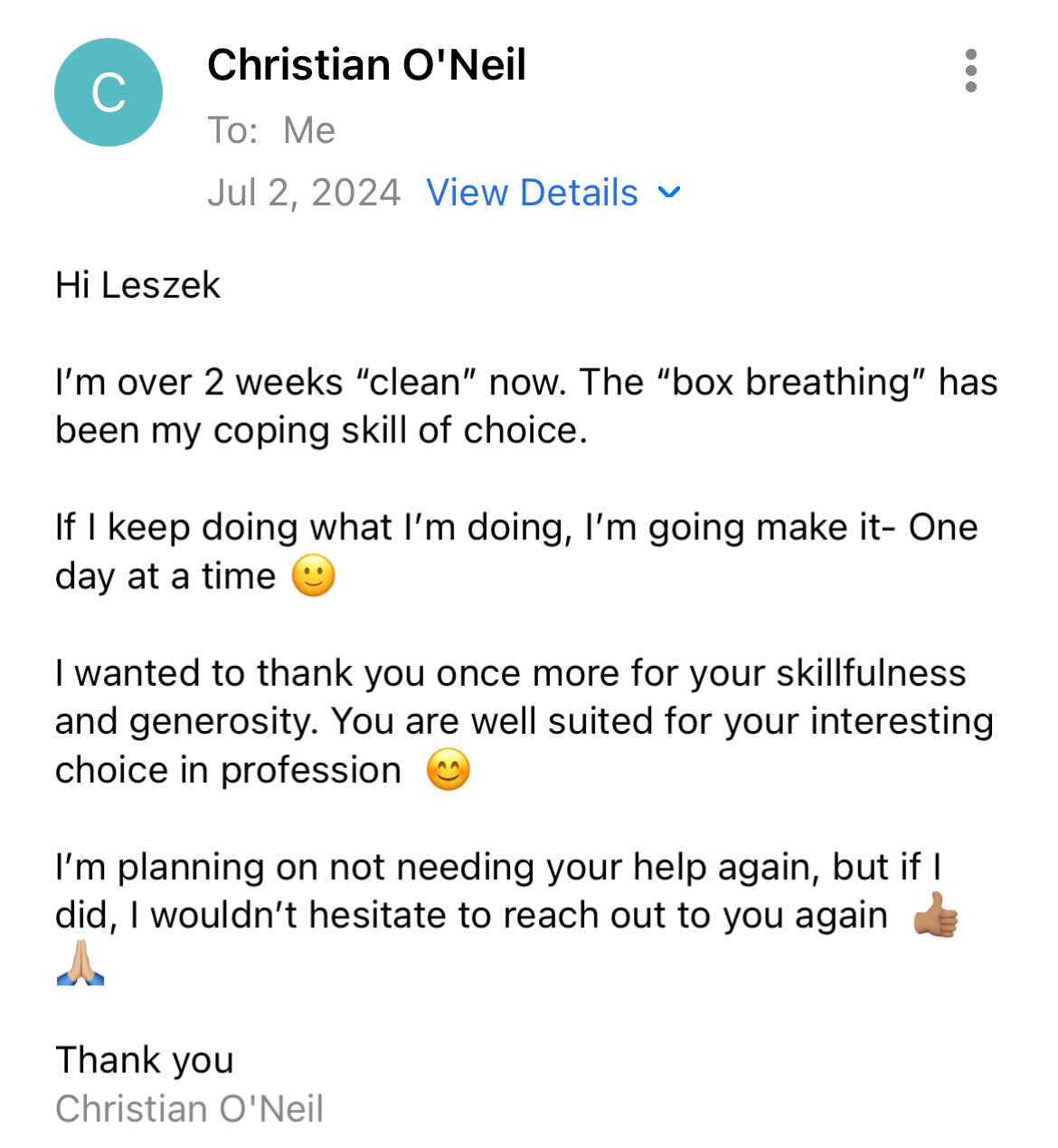
Task: Click the paragraph thanking for skillfulness and generosity
Action: (524, 722)
